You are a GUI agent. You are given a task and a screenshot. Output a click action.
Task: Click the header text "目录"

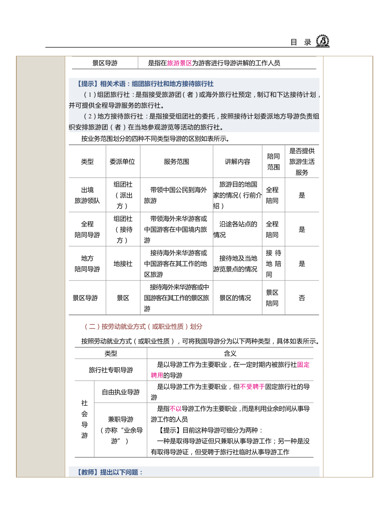pyautogui.click(x=301, y=42)
